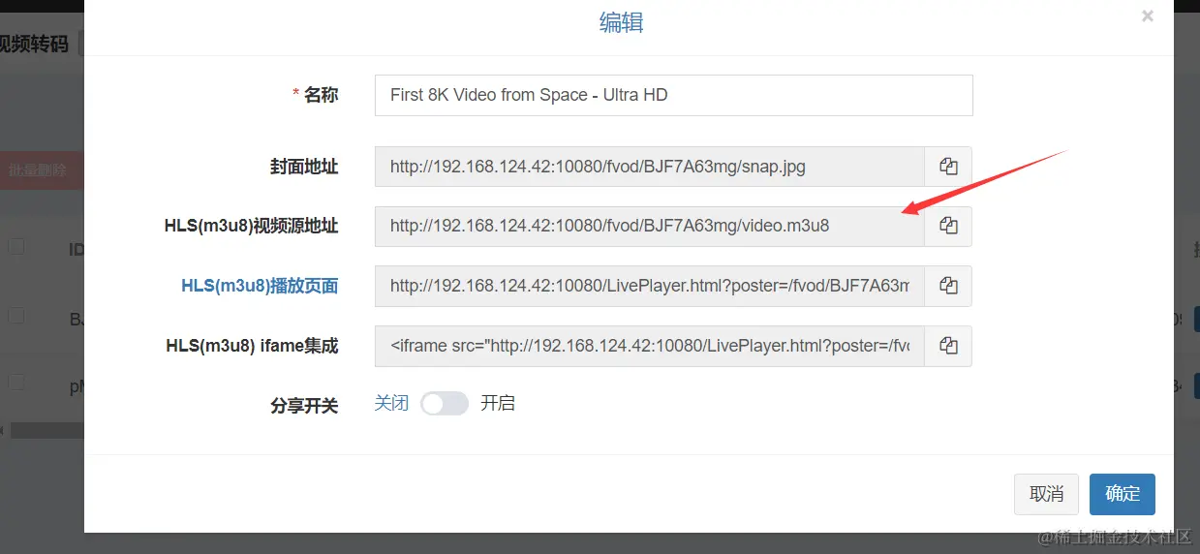Screen dimensions: 1200x554
Task: Tick the first row checkbox in background table
Action: point(15,315)
